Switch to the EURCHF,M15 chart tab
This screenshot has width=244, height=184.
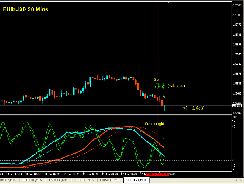point(32,180)
